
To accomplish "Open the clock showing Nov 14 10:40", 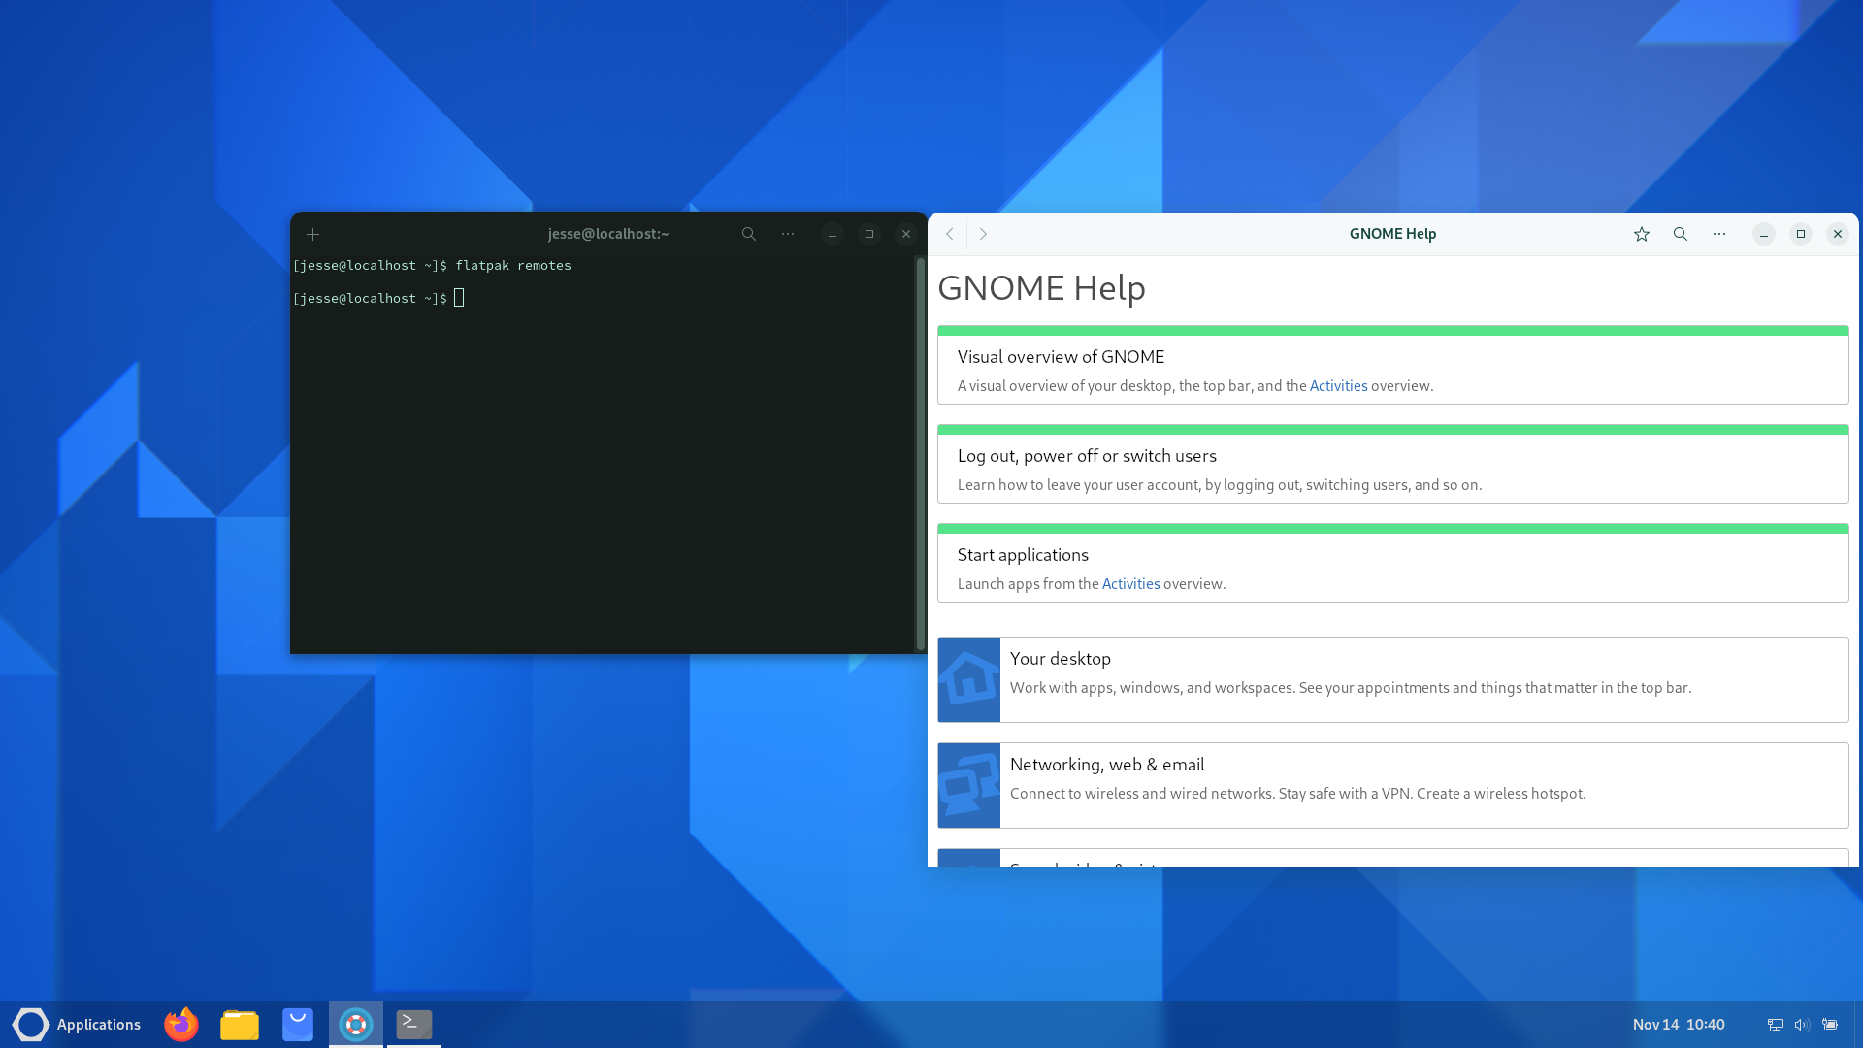I will pyautogui.click(x=1679, y=1025).
